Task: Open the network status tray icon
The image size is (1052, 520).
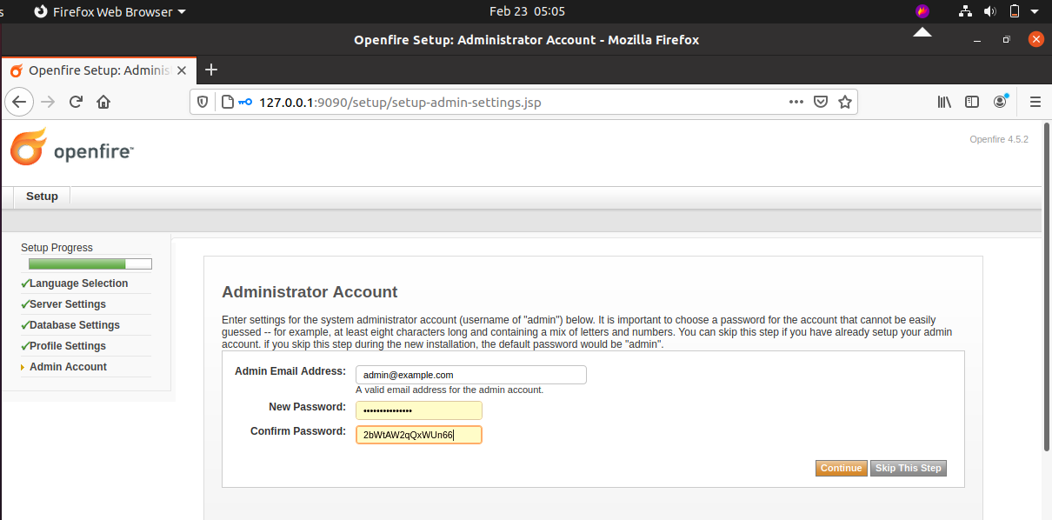Action: click(965, 11)
